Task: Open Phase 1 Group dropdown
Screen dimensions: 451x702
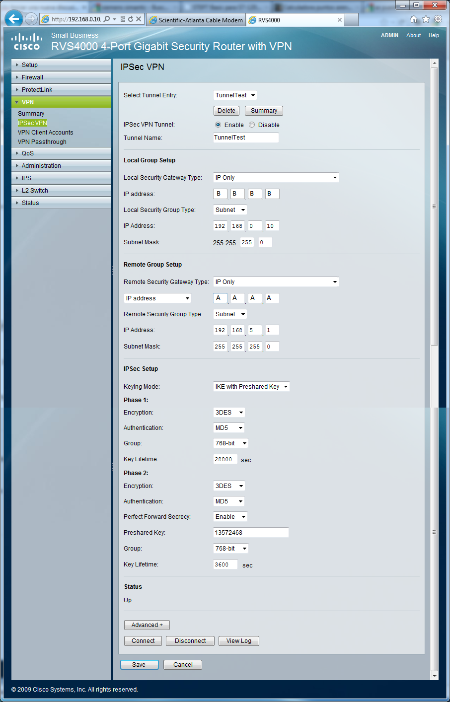Action: (x=231, y=443)
